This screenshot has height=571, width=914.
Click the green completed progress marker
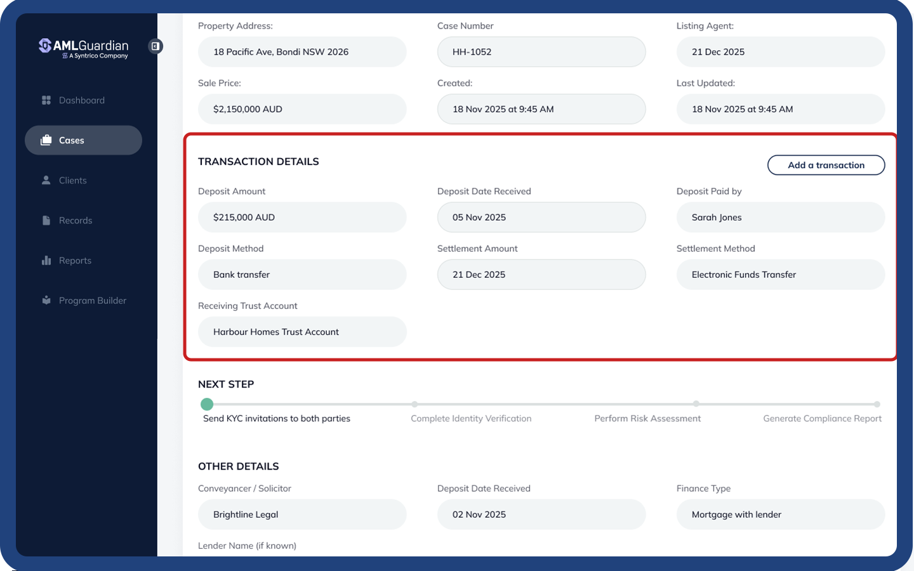[x=207, y=404]
